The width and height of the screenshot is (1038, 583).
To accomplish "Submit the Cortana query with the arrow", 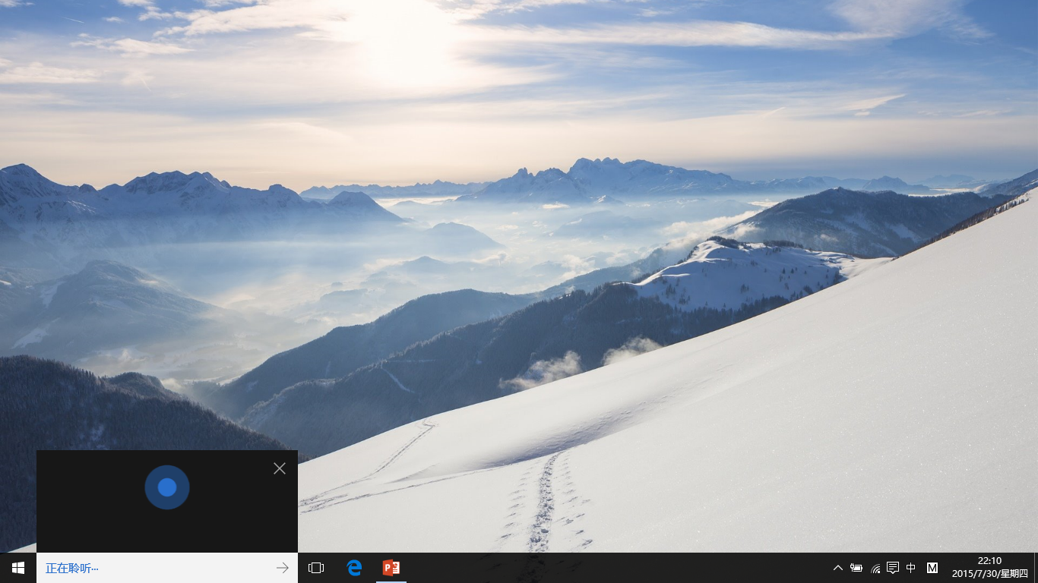I will tap(283, 568).
